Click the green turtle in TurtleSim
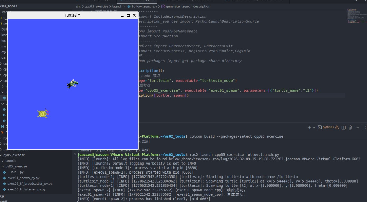The height and width of the screenshot is (202, 367). pyautogui.click(x=73, y=84)
